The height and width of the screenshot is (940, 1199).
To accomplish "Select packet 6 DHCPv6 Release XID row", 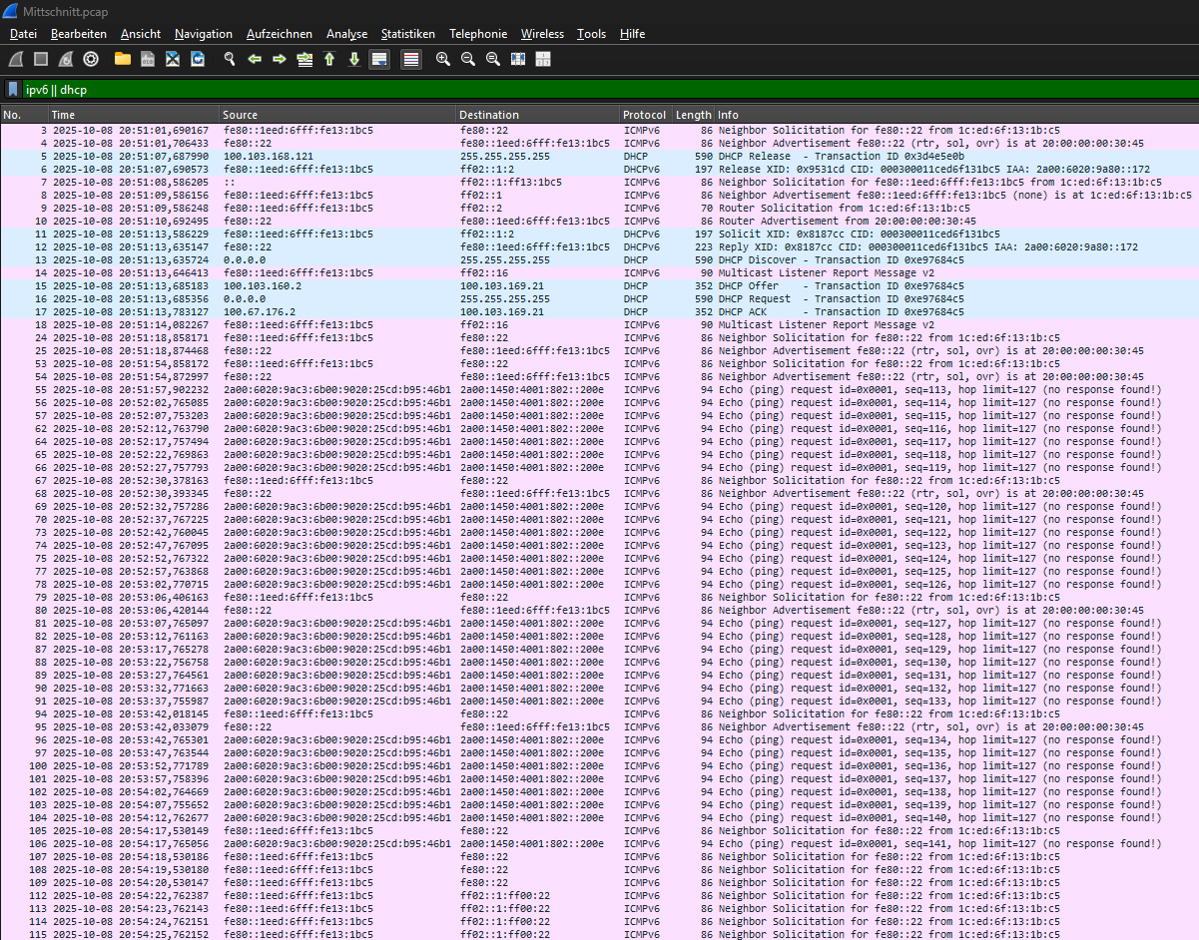I will point(599,170).
